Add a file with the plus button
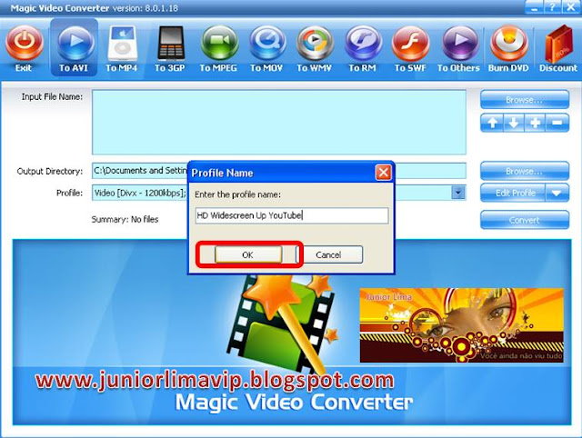Screen dimensions: 582x438 [x=535, y=123]
